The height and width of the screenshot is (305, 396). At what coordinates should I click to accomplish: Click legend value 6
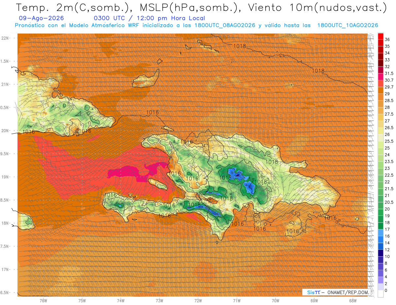386,270
